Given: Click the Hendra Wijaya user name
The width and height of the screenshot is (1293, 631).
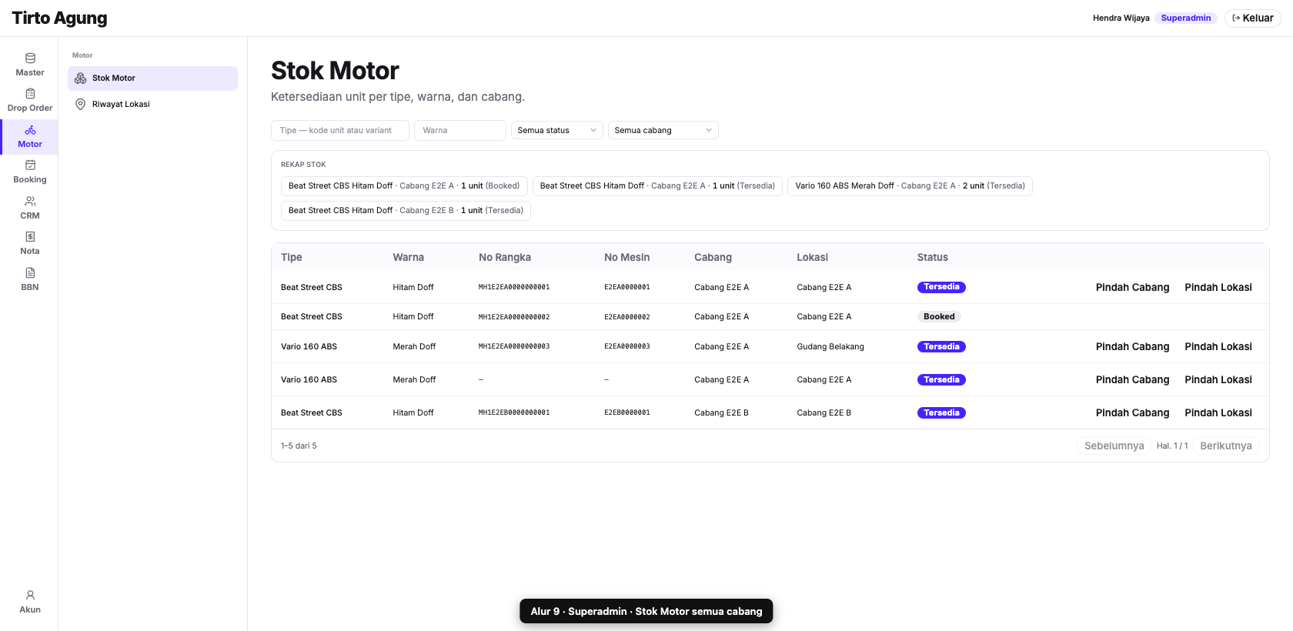Looking at the screenshot, I should pos(1121,18).
